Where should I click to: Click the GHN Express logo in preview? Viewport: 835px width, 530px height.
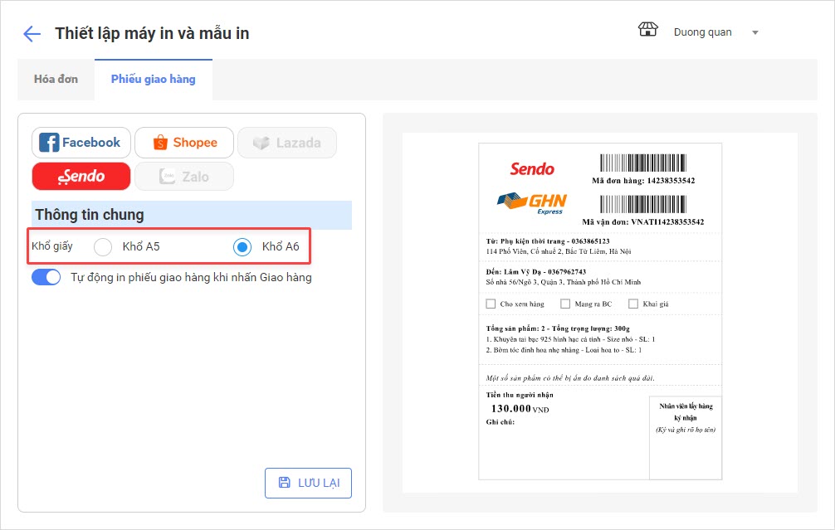coord(531,202)
